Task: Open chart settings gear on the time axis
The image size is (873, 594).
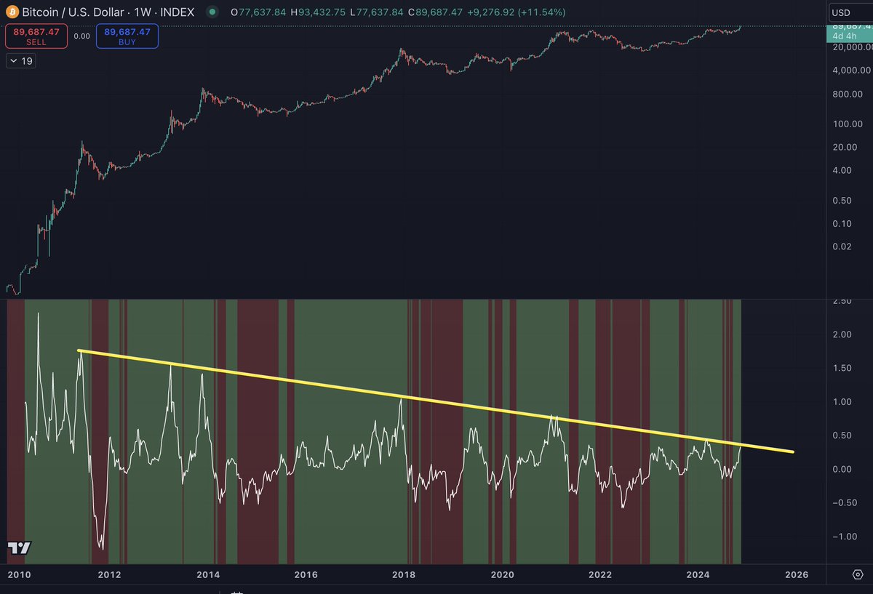Action: coord(857,574)
